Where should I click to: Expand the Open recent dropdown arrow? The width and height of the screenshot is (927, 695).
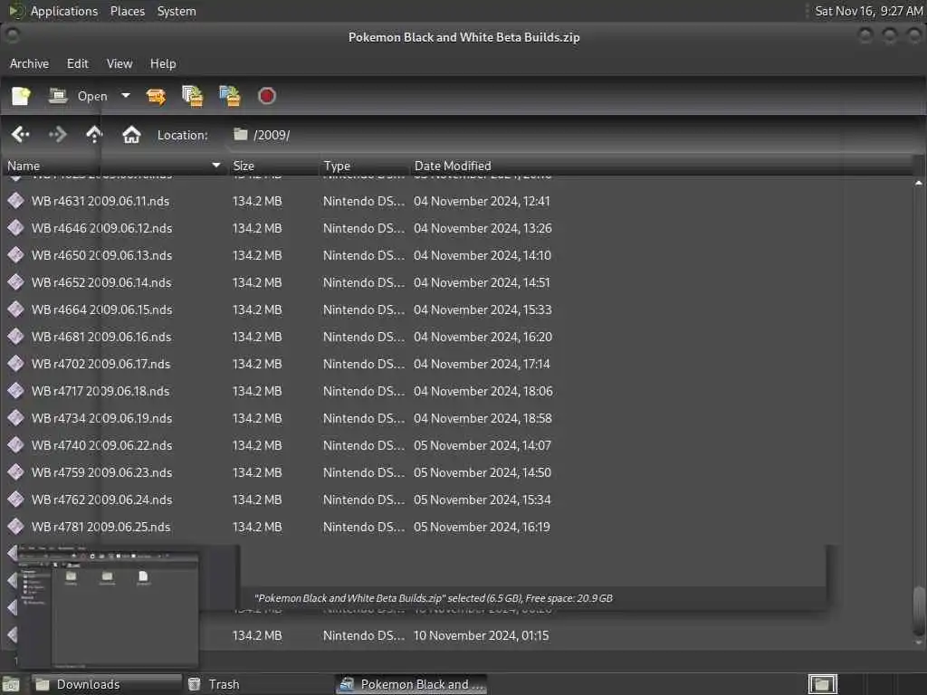[125, 95]
